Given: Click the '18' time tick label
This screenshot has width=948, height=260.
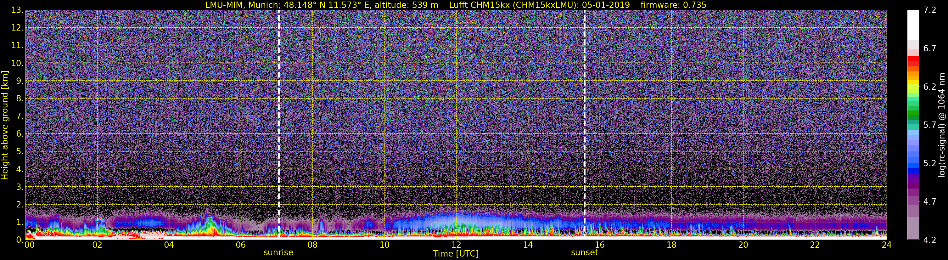Looking at the screenshot, I should click(671, 245).
